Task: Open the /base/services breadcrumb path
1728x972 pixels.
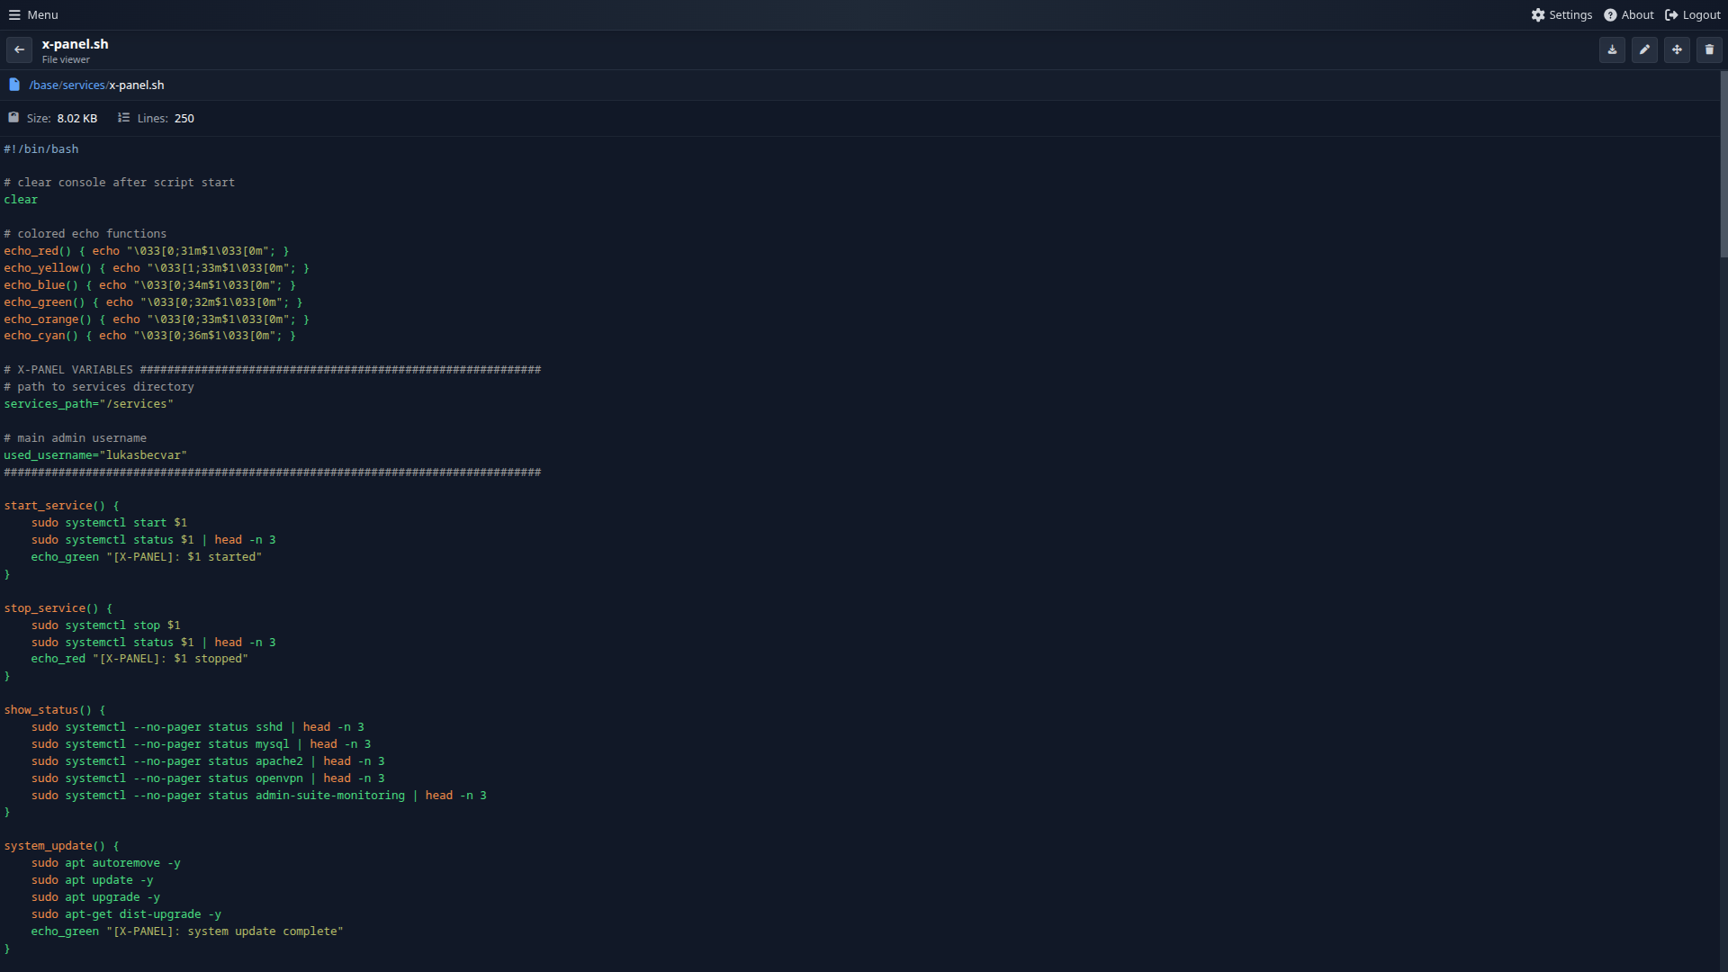Action: click(67, 85)
